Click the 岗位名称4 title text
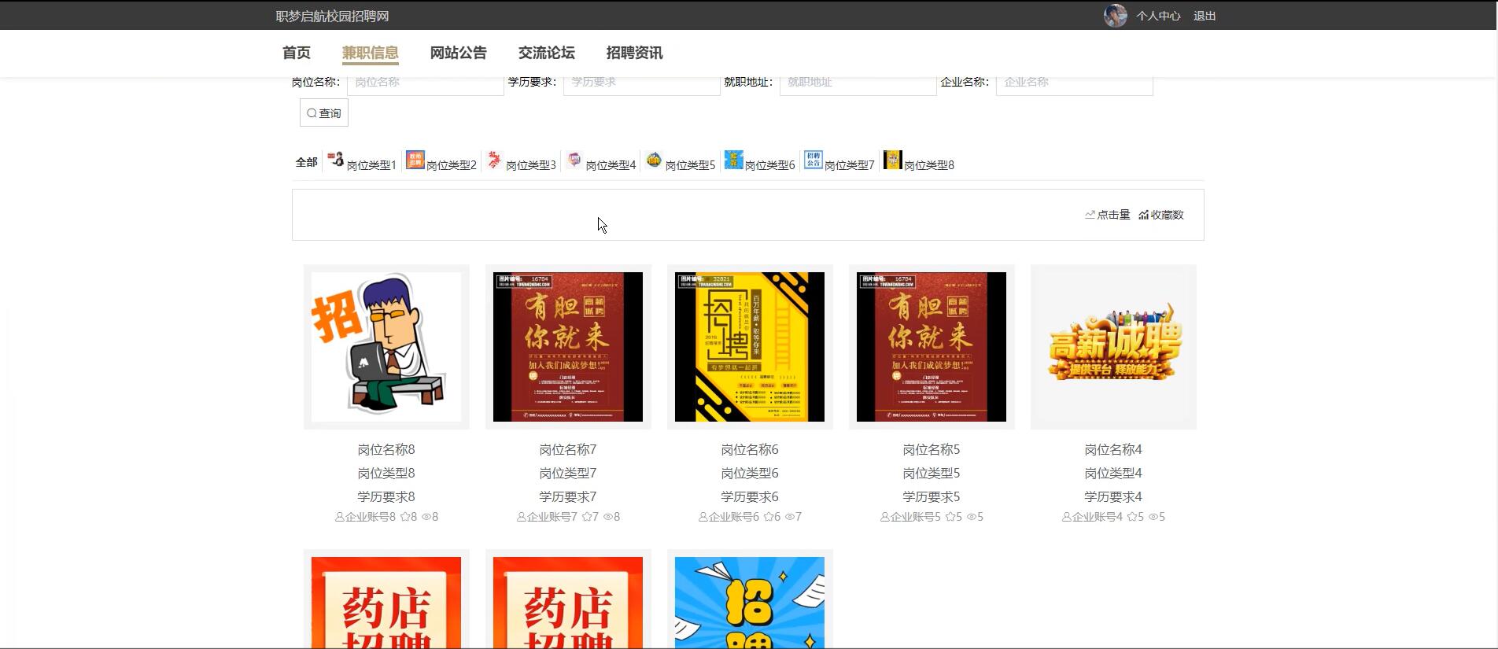Viewport: 1498px width, 649px height. (x=1113, y=450)
